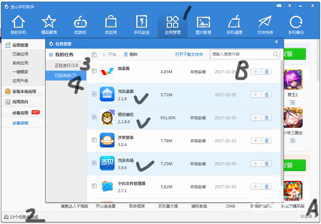The width and height of the screenshot is (321, 224).
Task: Start the 悟空遥控 task with play button
Action: point(256,118)
